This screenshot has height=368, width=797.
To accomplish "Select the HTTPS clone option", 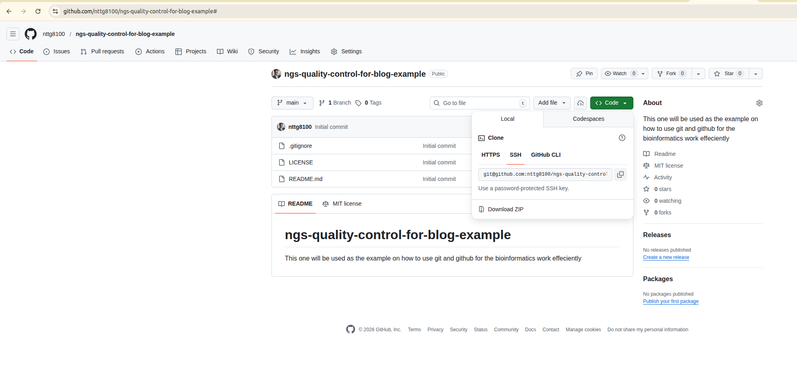I will tap(490, 155).
